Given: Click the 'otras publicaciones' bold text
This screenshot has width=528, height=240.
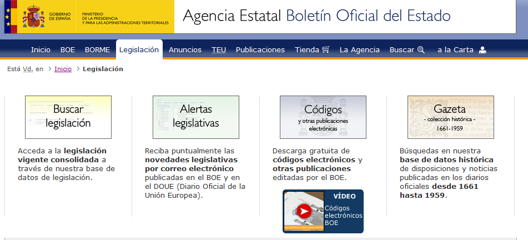Looking at the screenshot, I should point(311,168).
